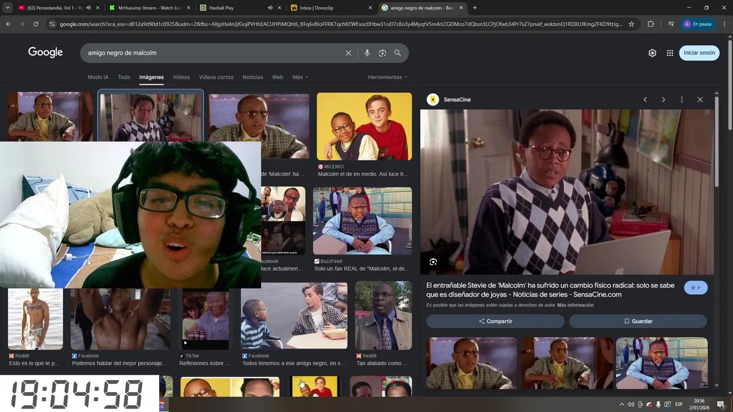Screen dimensions: 733x412
Task: Open a new browser tab
Action: pyautogui.click(x=475, y=8)
